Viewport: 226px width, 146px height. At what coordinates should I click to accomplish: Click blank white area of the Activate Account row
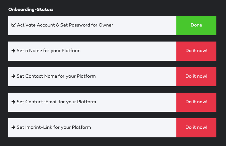point(144,26)
